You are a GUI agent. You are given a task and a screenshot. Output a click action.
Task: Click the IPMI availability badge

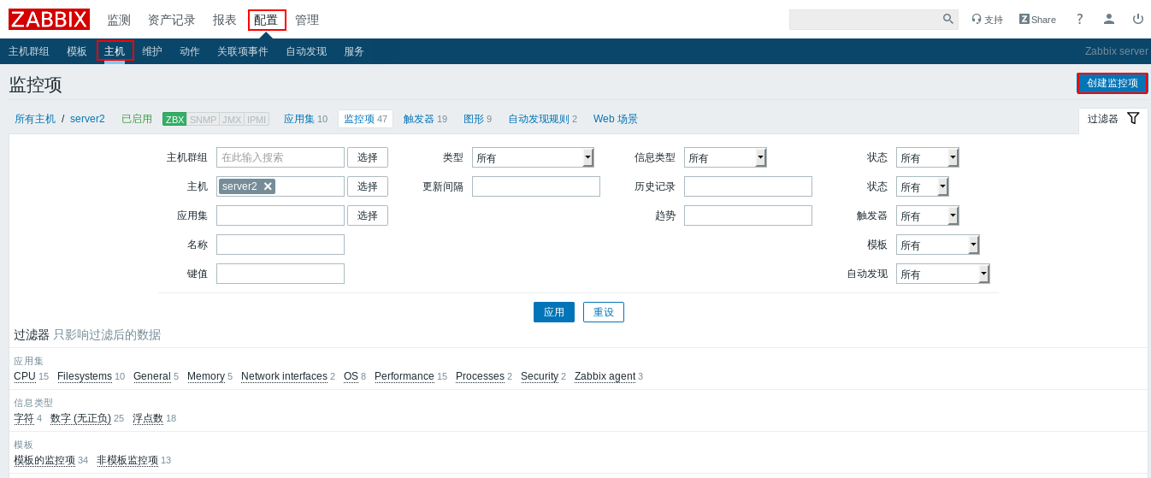pos(257,120)
